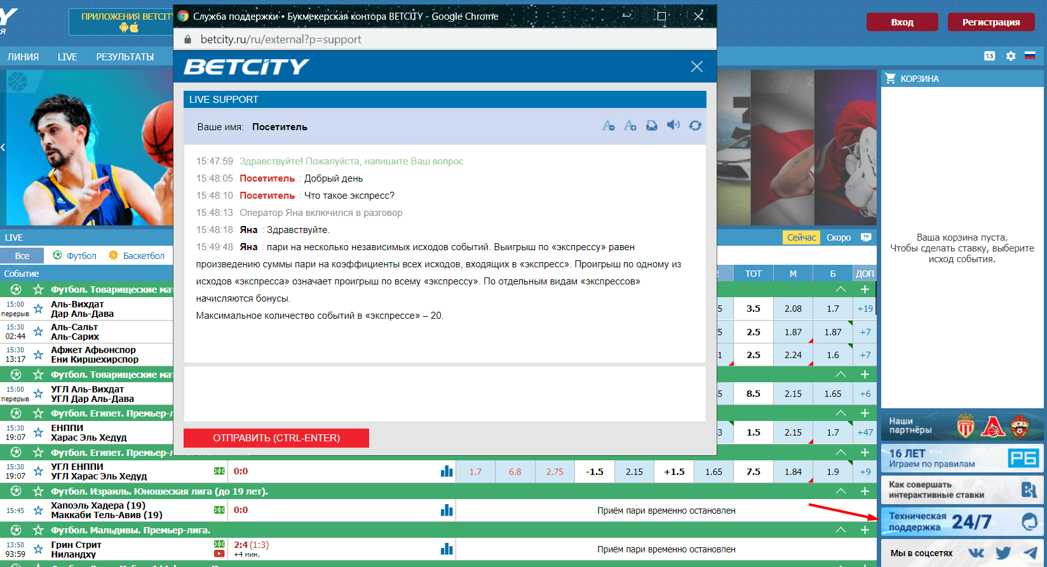Change language via Russian flag
The image size is (1047, 567).
[x=1030, y=56]
